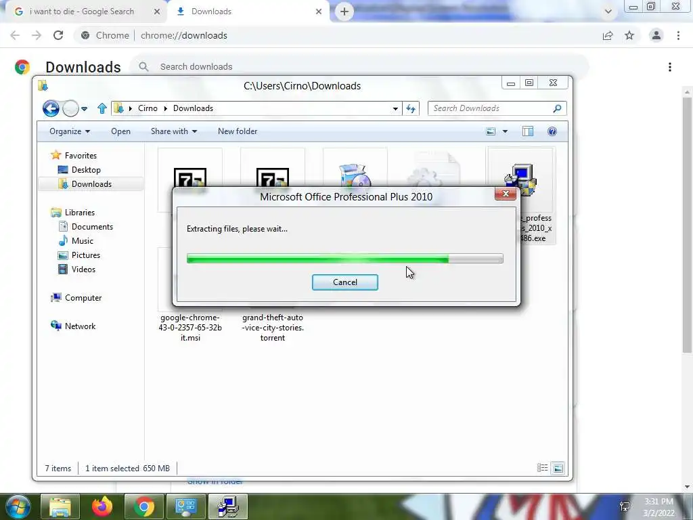Open the Downloads page more actions menu
Image resolution: width=693 pixels, height=520 pixels.
[670, 67]
